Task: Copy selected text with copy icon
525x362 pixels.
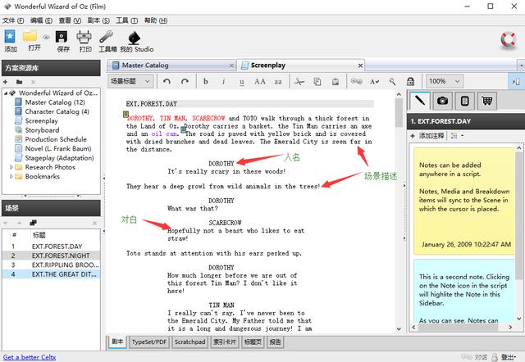Action: coord(317,81)
